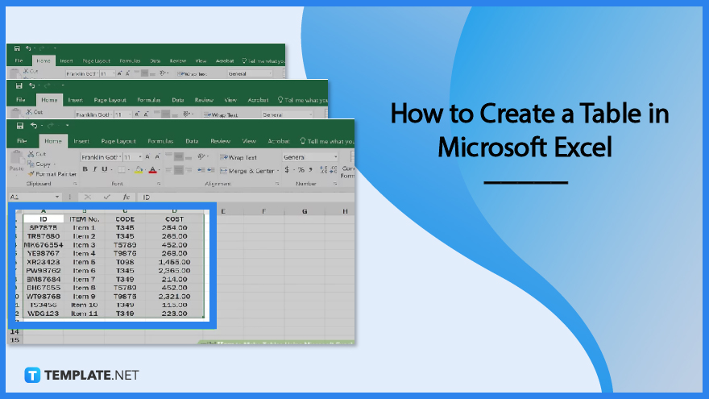Click Cancel X in formula bar

(x=88, y=197)
